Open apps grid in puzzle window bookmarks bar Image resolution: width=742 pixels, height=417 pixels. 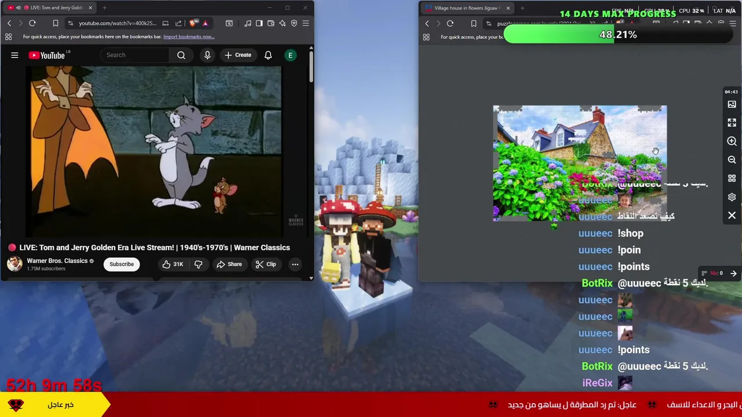point(426,37)
